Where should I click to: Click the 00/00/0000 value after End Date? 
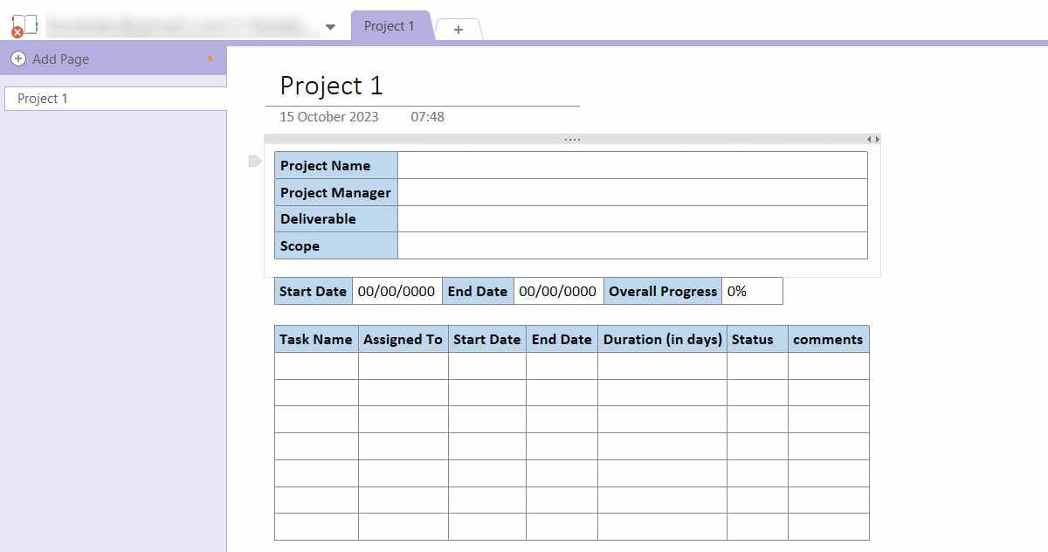pyautogui.click(x=558, y=292)
